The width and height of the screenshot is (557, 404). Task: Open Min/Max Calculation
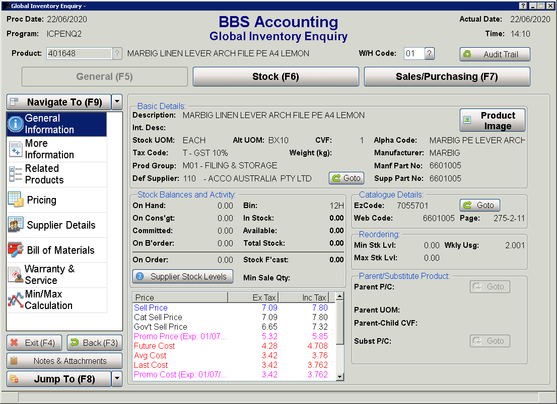(56, 300)
